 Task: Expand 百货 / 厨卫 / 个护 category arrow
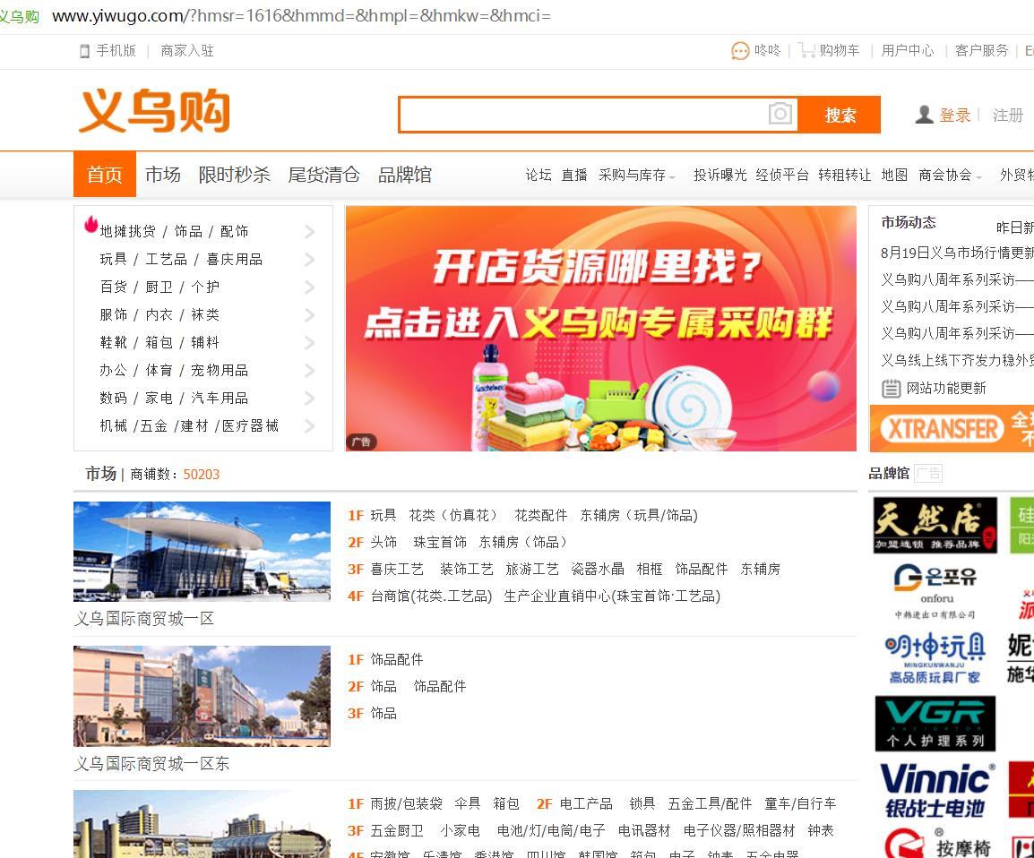(x=309, y=287)
